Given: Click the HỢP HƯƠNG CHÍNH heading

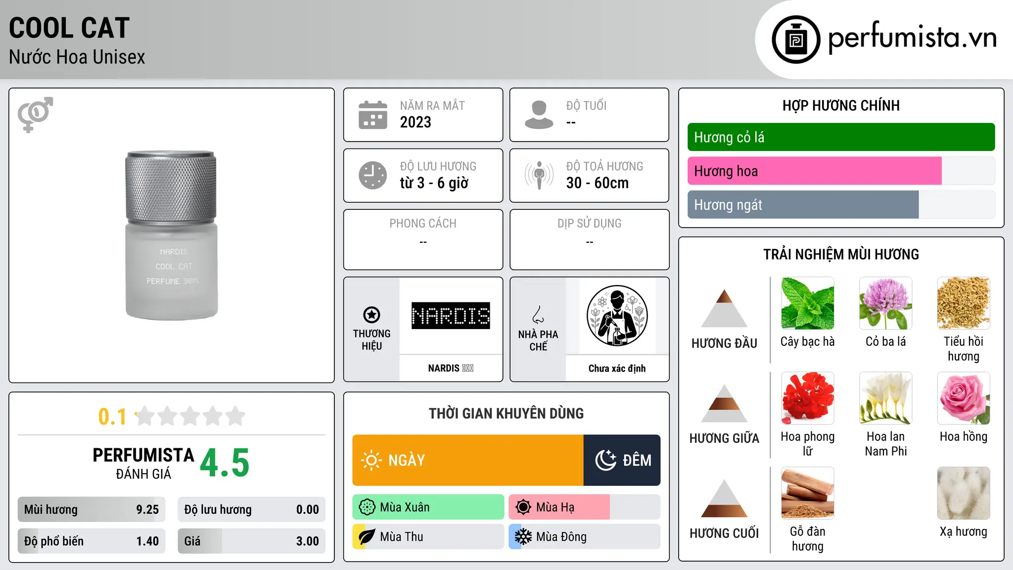Looking at the screenshot, I should click(841, 105).
